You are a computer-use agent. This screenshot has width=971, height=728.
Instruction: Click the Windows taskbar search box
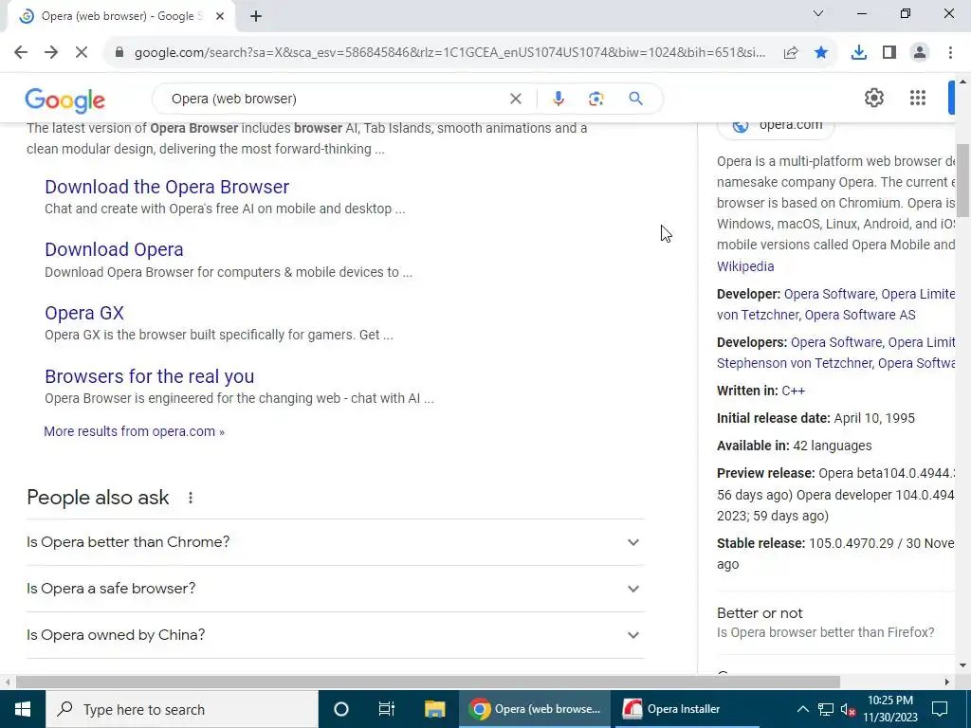pos(181,709)
